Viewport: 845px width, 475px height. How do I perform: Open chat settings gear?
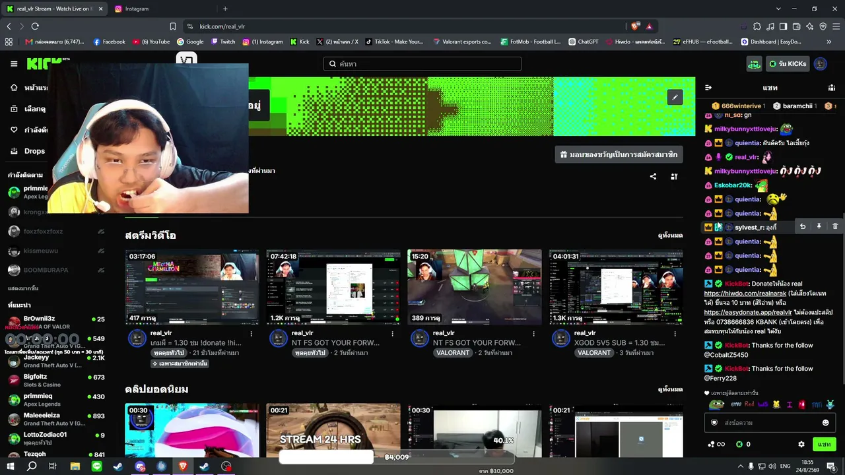pos(801,445)
